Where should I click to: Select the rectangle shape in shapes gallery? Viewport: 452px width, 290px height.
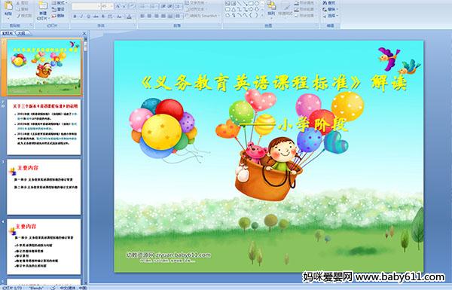click(251, 3)
